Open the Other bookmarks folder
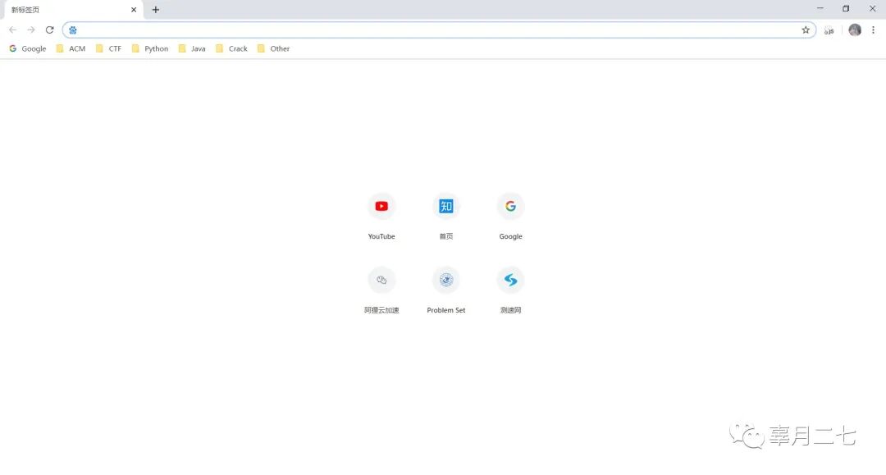The width and height of the screenshot is (886, 475). (273, 48)
